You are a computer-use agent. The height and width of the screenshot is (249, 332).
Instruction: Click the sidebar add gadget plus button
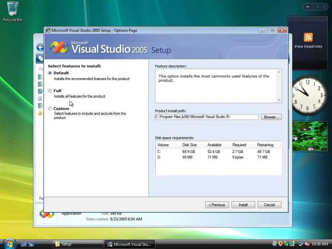[x=308, y=7]
